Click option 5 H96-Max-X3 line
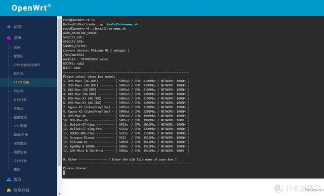Viewport: 324px width, 196px height. (x=126, y=99)
